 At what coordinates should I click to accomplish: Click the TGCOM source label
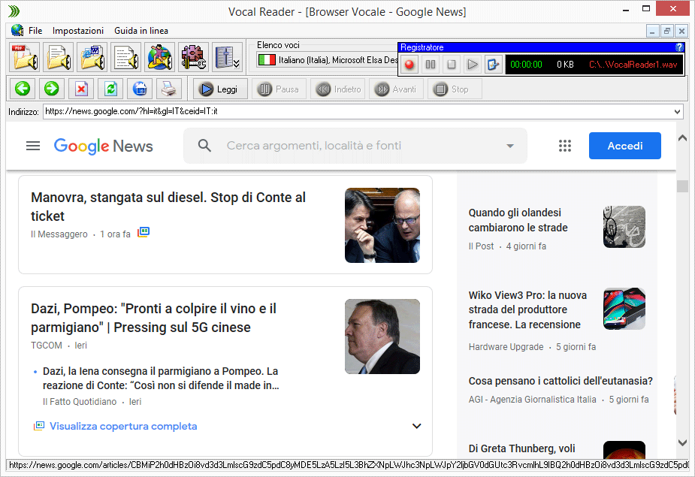(x=47, y=346)
